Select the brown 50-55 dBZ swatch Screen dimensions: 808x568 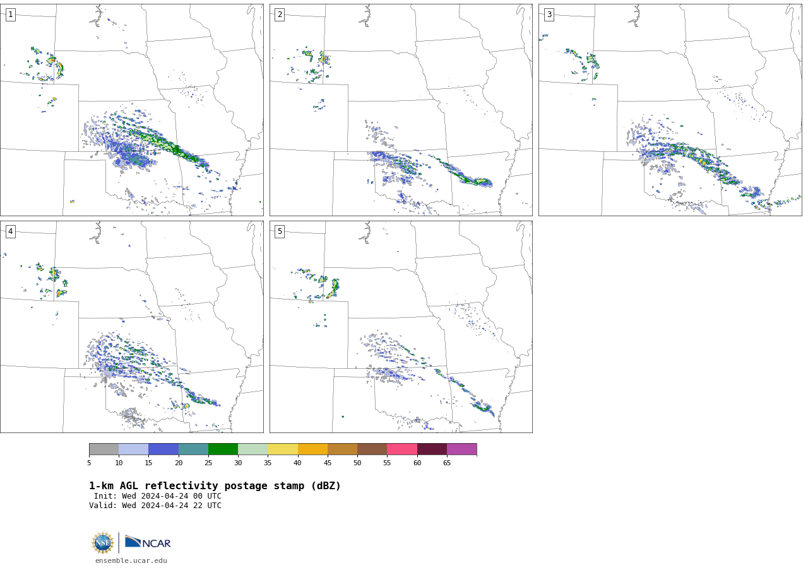tap(372, 449)
